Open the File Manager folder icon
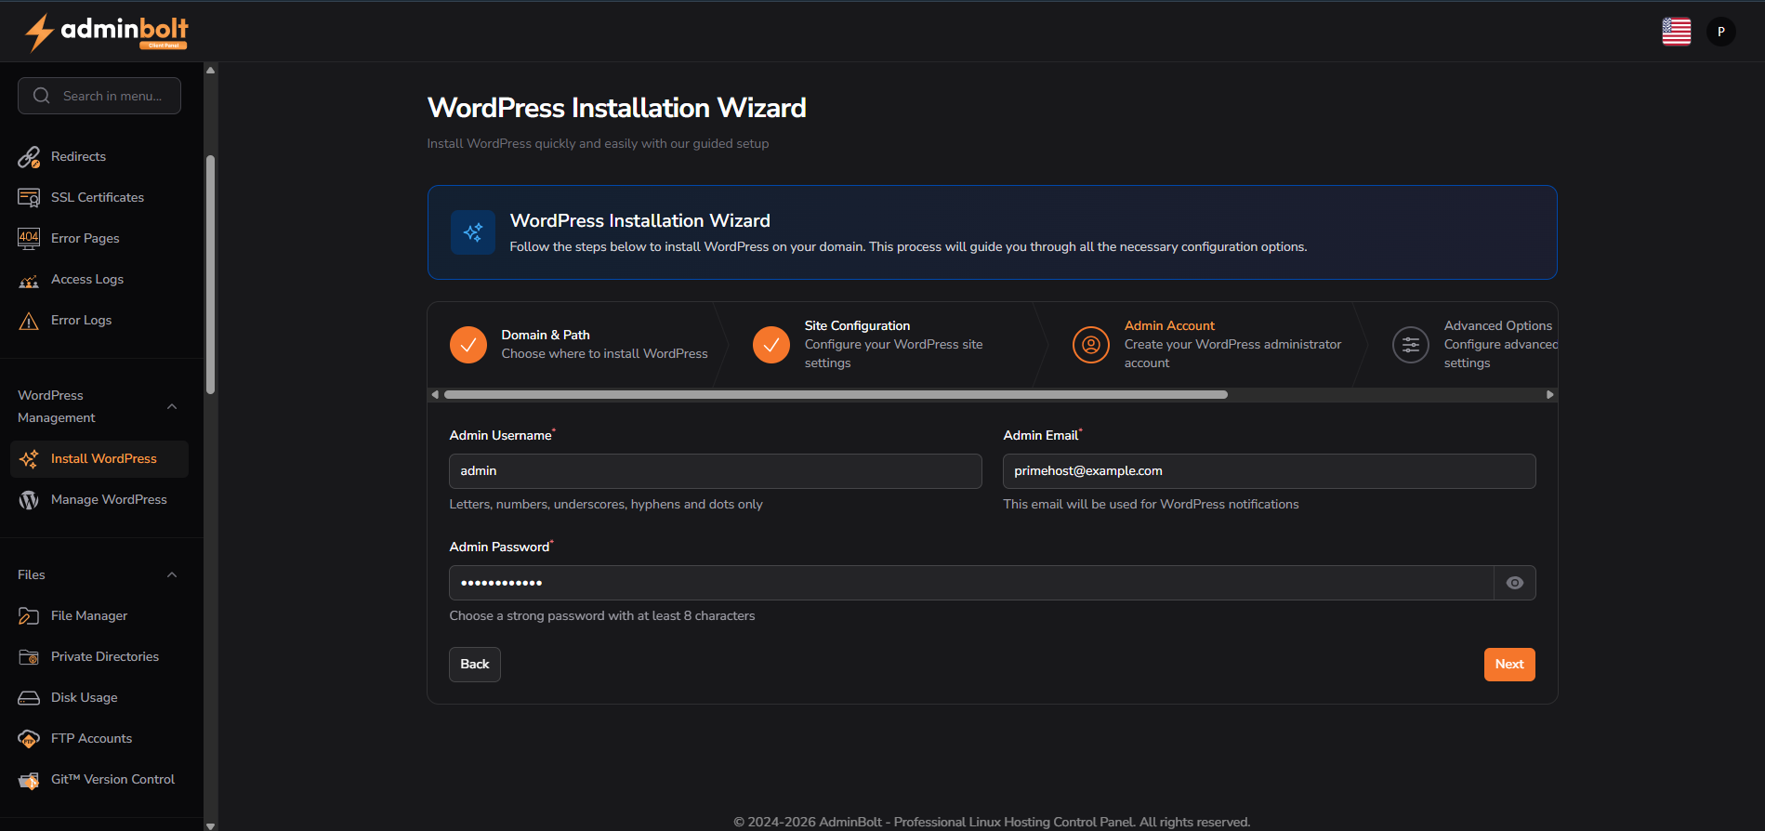 tap(29, 616)
